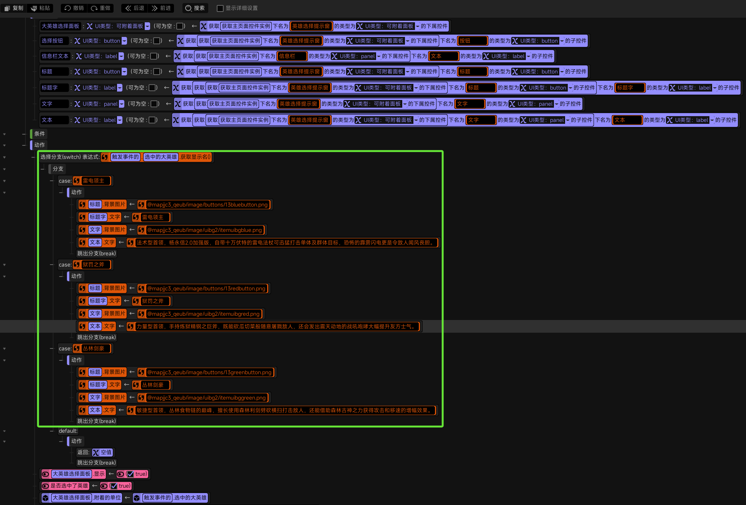Viewport: 746px width, 505px height.
Task: Click the 复制 copy icon in toolbar
Action: click(7, 8)
